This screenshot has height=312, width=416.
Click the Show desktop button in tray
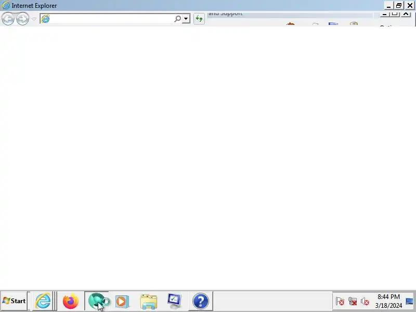pyautogui.click(x=409, y=302)
